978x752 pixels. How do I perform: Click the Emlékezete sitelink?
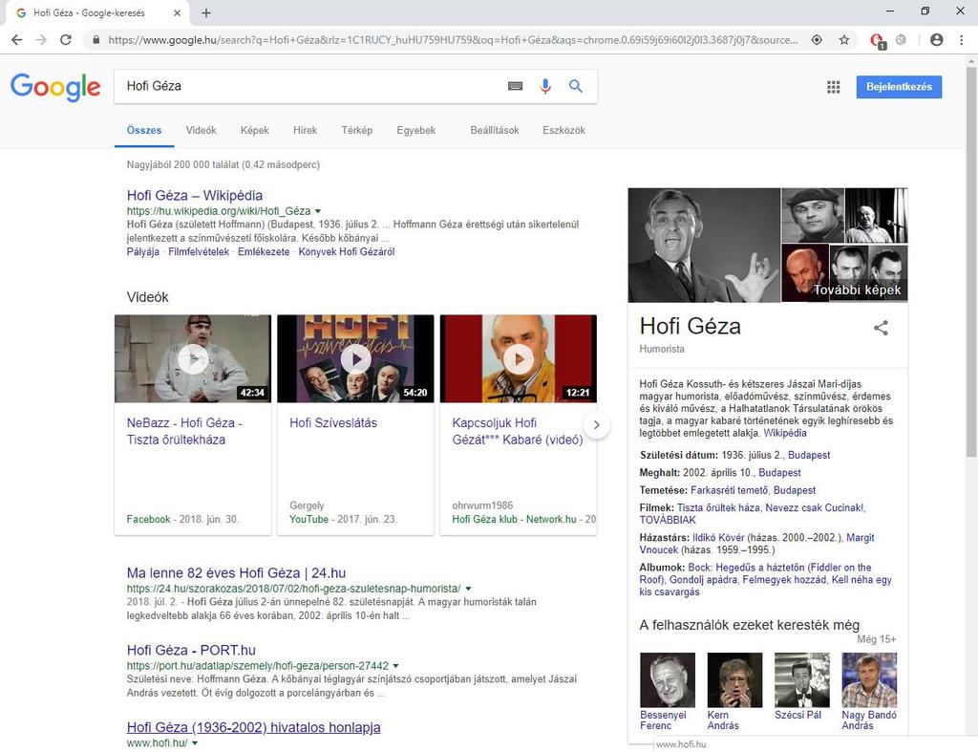(264, 252)
